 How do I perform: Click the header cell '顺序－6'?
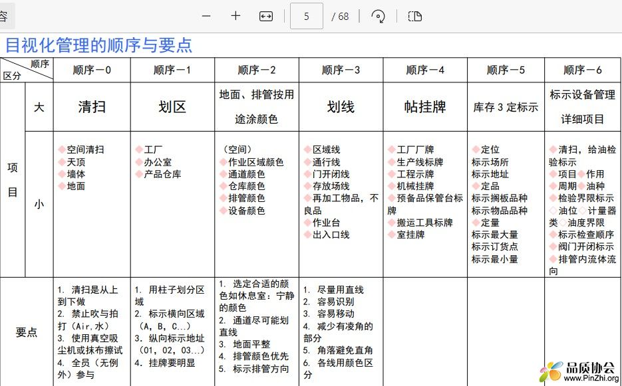(x=583, y=70)
